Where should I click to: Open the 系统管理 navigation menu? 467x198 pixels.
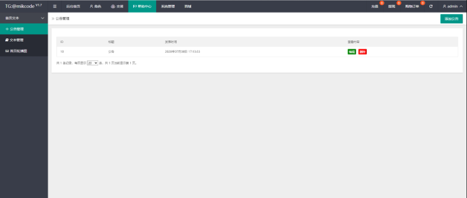(x=168, y=6)
